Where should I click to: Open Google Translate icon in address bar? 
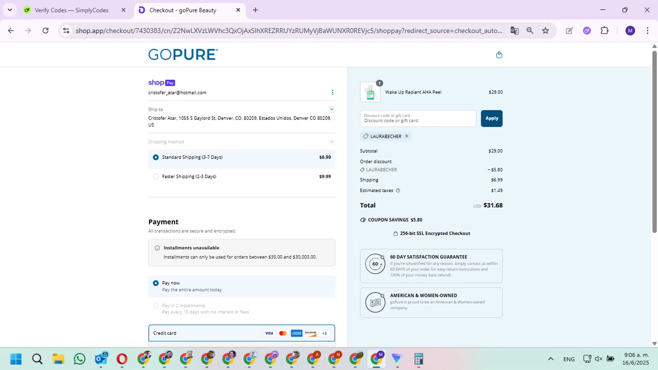click(515, 31)
